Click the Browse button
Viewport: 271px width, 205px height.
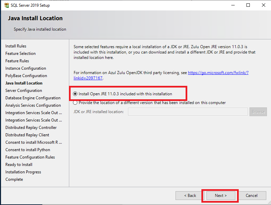(x=258, y=112)
